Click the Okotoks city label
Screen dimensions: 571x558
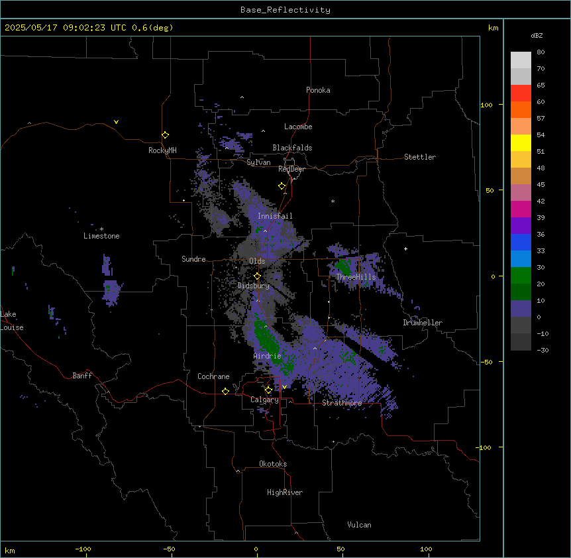point(273,464)
